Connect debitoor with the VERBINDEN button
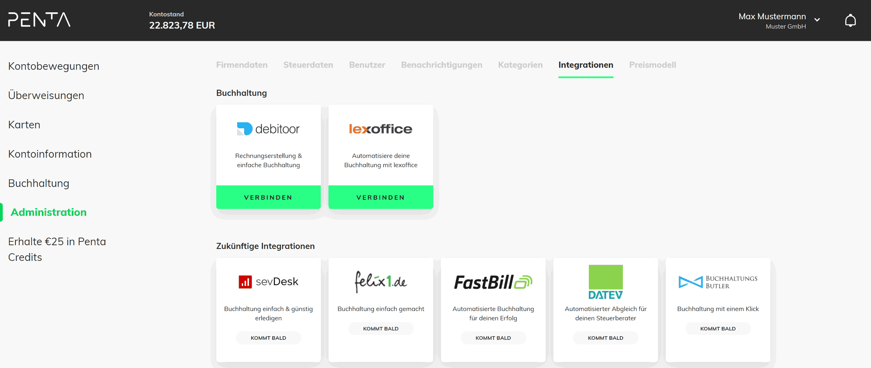This screenshot has width=871, height=368. [x=268, y=197]
